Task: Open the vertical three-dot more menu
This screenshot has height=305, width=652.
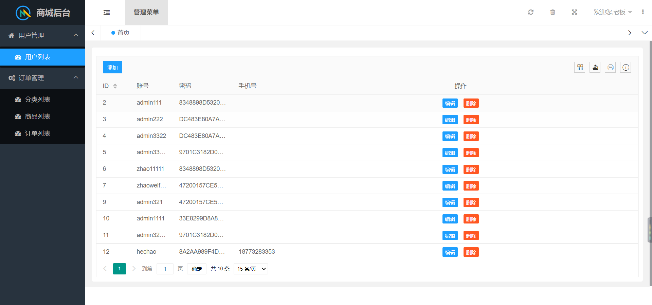Action: pyautogui.click(x=643, y=12)
